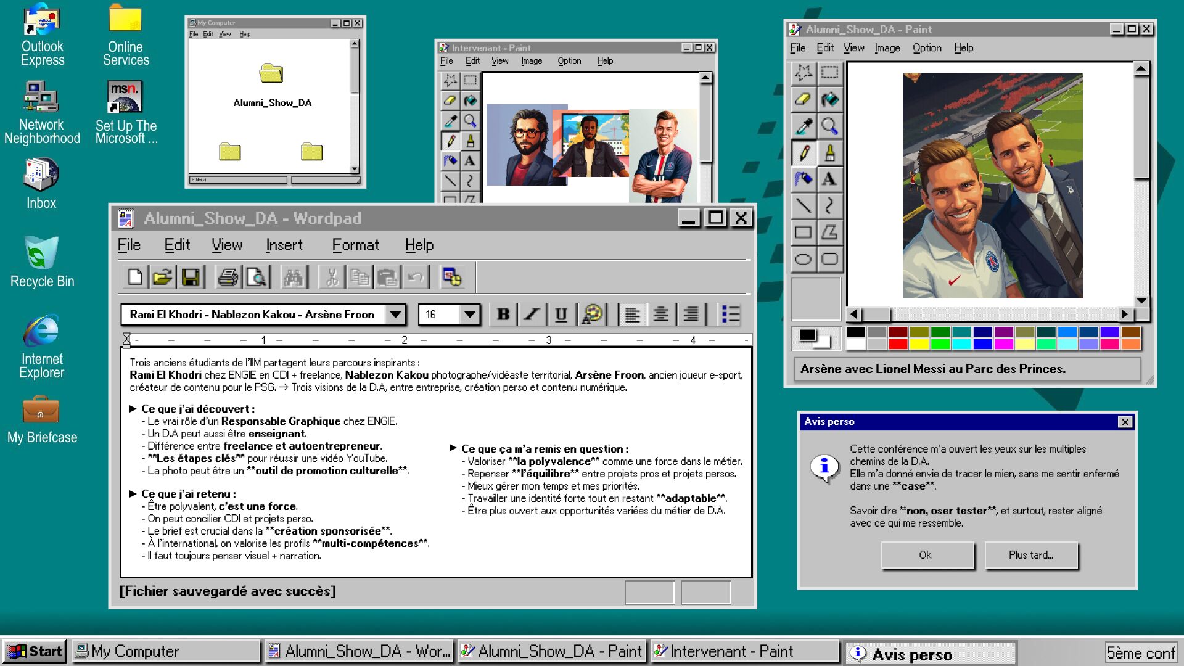1184x666 pixels.
Task: Open Image menu in Alumni_Show_DA Paint
Action: tap(887, 47)
